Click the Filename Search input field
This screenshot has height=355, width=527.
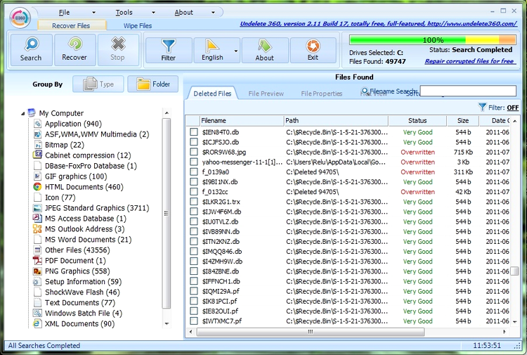468,91
